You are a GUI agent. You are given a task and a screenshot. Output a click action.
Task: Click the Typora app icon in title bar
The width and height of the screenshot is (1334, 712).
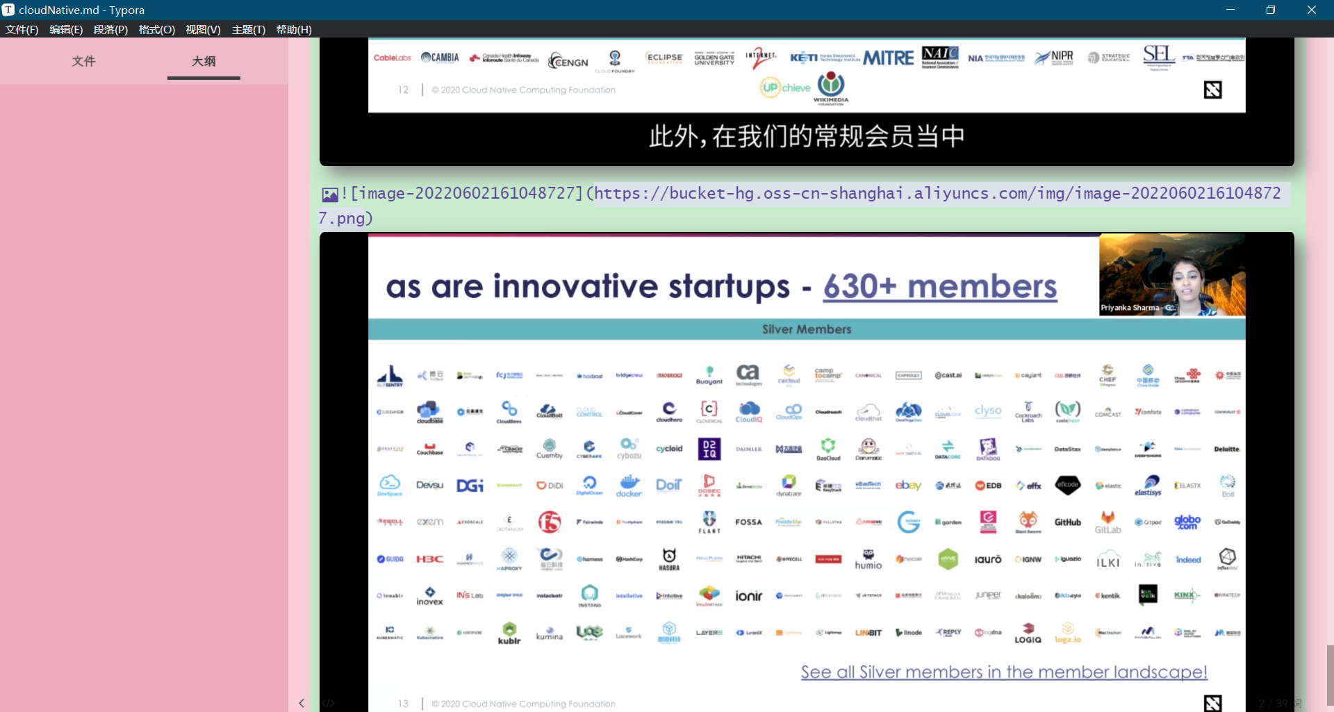[8, 10]
